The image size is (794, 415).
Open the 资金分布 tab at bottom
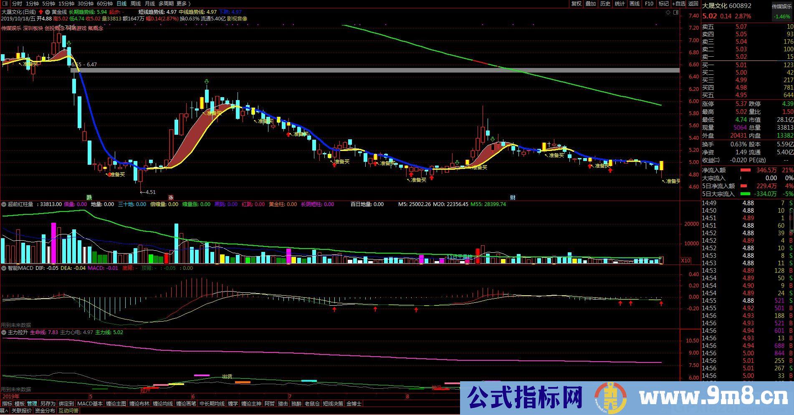pyautogui.click(x=45, y=411)
